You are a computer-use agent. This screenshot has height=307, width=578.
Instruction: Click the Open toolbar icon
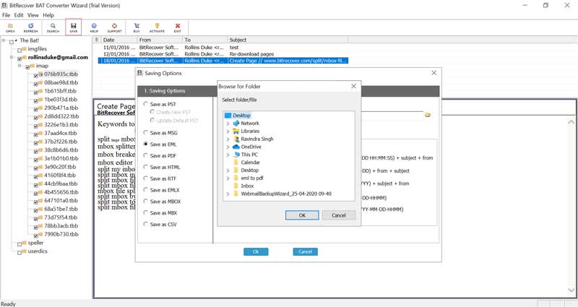(x=10, y=27)
